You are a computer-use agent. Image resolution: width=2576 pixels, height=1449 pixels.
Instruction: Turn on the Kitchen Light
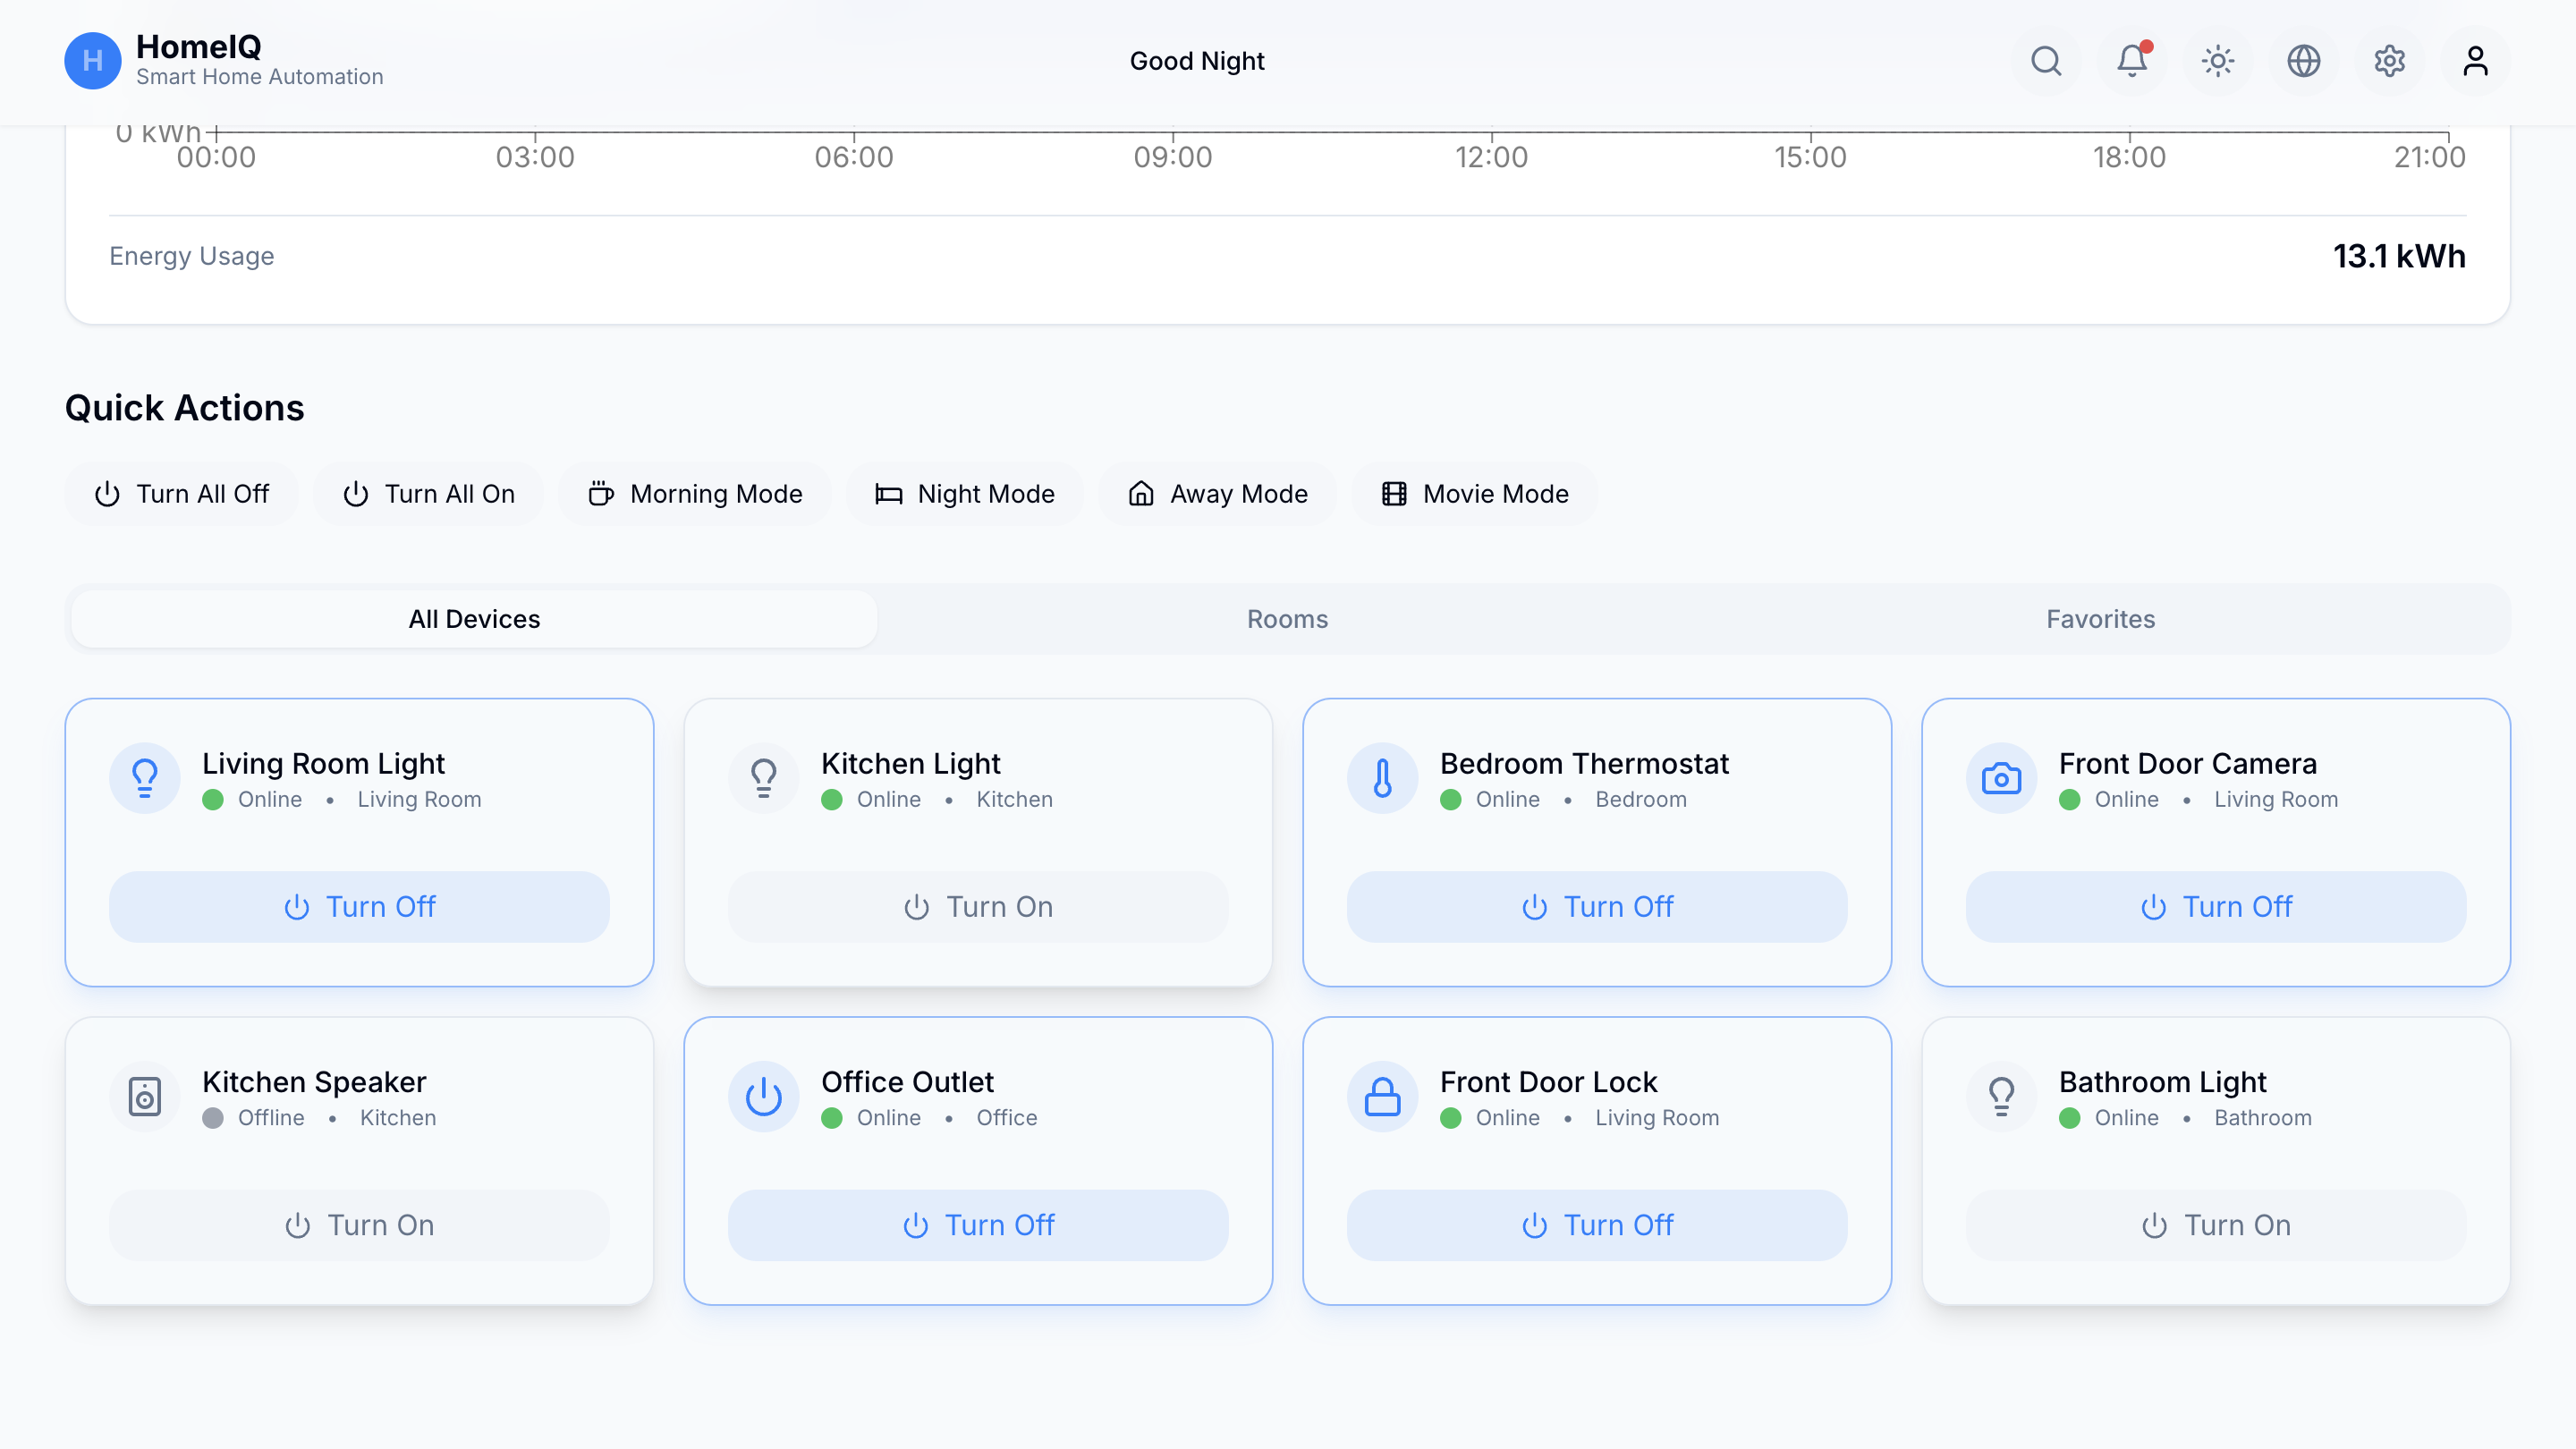(977, 906)
